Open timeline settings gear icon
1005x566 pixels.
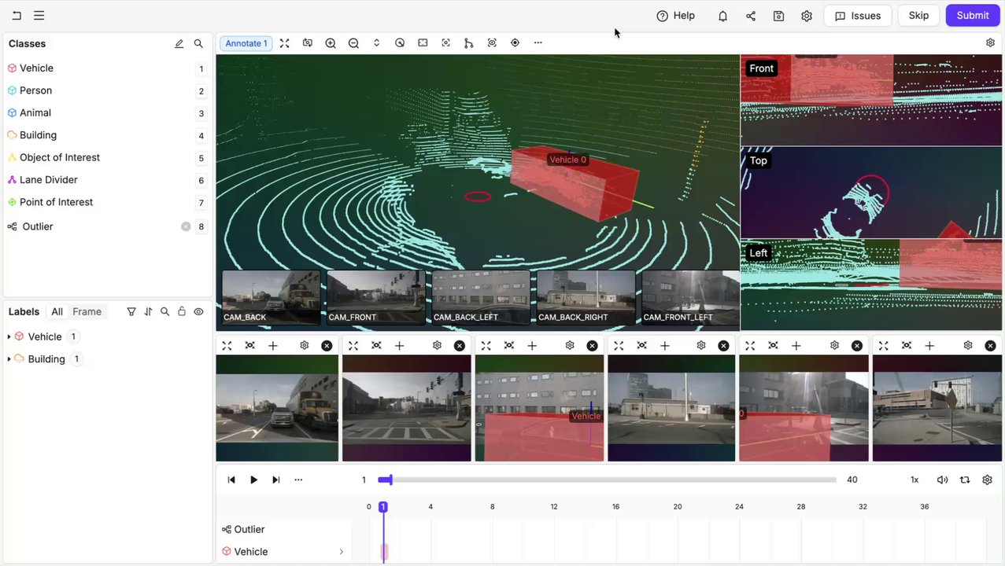(987, 480)
